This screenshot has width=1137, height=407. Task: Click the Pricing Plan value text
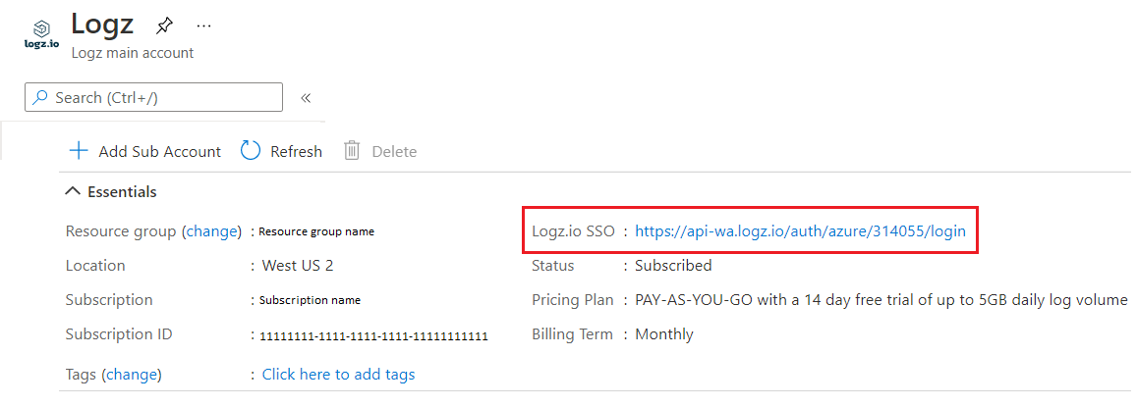point(881,300)
